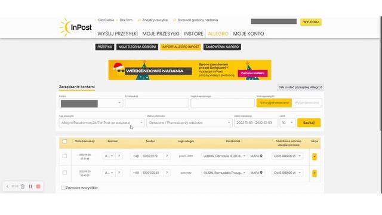Viewport: 382px width, 215px height.
Task: Click phone help question mark for 519050048
Action: tap(167, 173)
